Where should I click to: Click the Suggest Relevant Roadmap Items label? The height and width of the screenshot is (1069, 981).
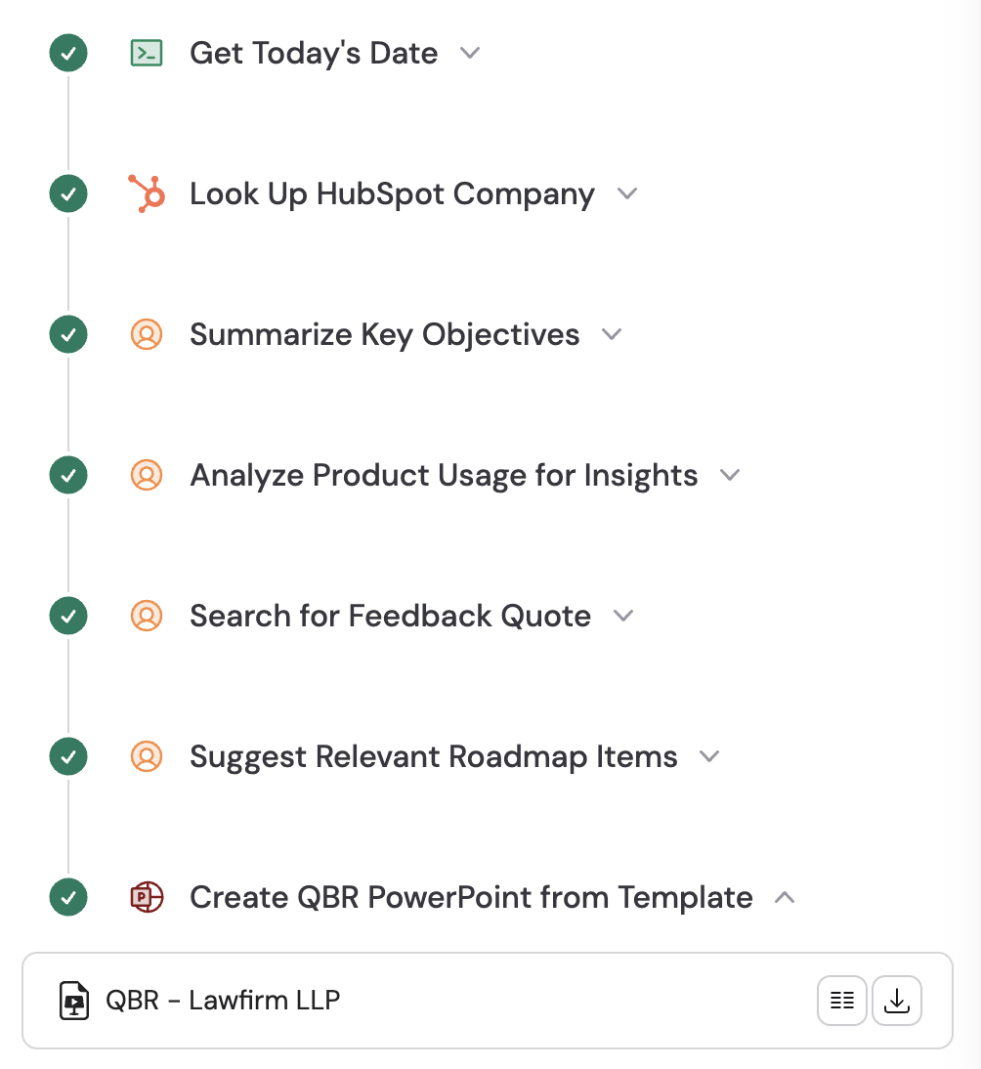[433, 756]
